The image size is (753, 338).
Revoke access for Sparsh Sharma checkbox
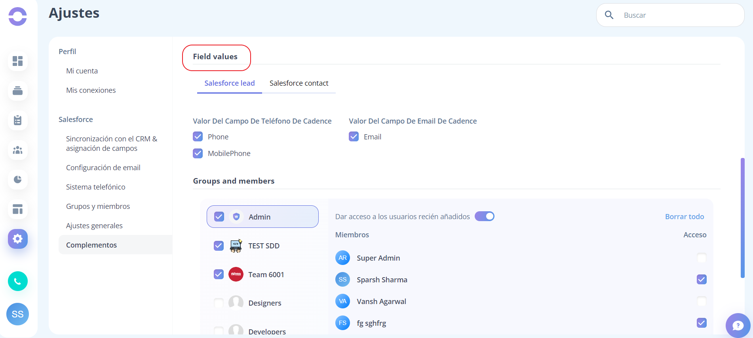[x=702, y=280]
